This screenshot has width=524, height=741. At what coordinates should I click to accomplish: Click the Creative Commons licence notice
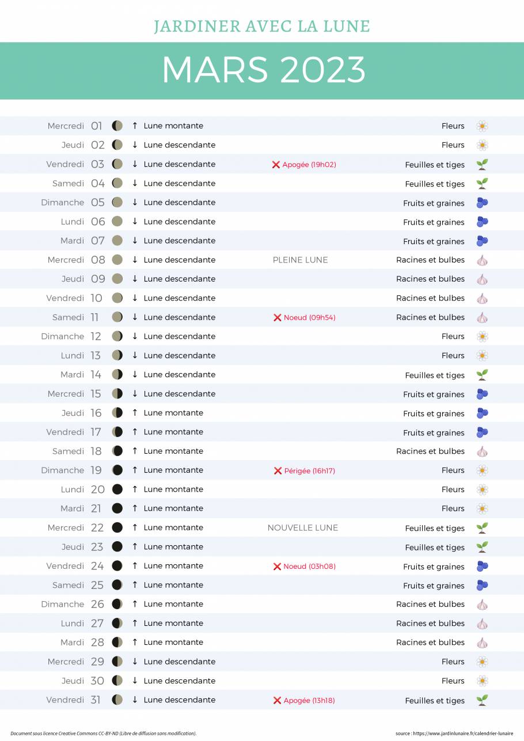[x=104, y=734]
